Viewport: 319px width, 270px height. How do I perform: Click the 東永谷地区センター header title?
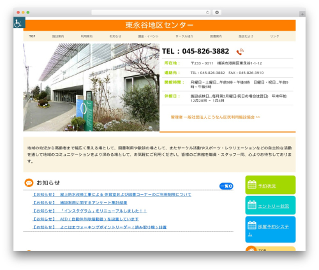[x=159, y=25]
